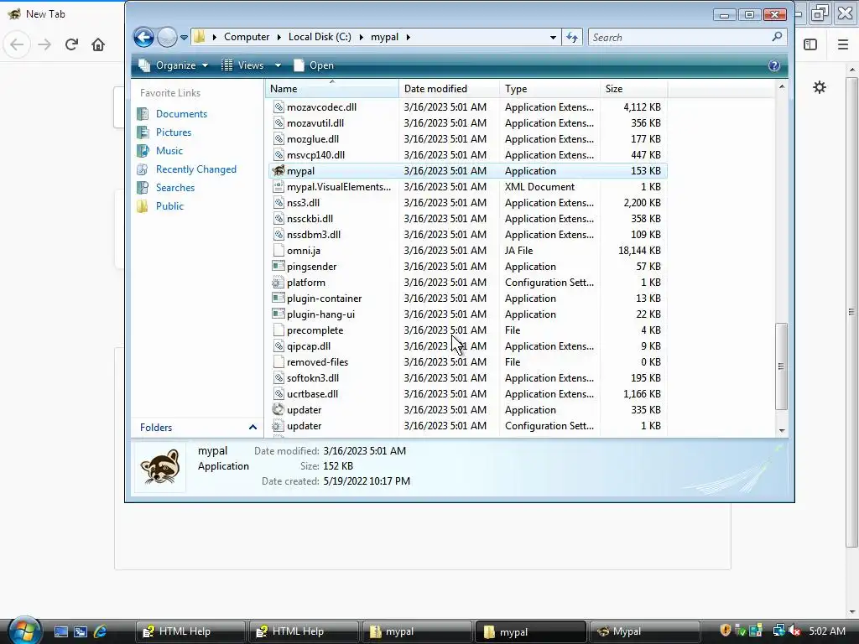Expand arrow after mypal in breadcrumb

click(x=409, y=37)
